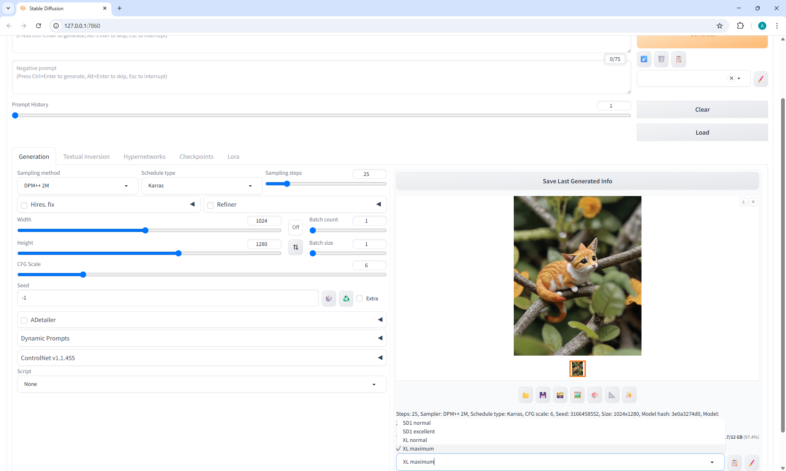Reuse the last seed with the recycle icon
Screen dimensions: 786x471
coord(346,299)
